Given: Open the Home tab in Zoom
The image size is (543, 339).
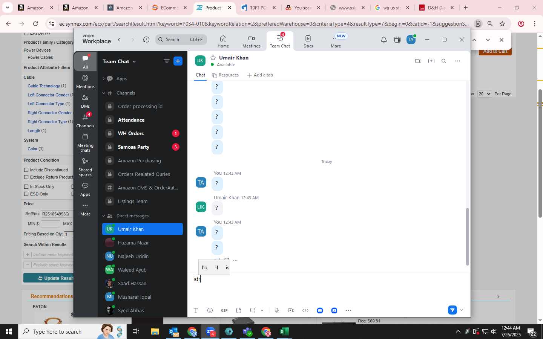Looking at the screenshot, I should 223,41.
